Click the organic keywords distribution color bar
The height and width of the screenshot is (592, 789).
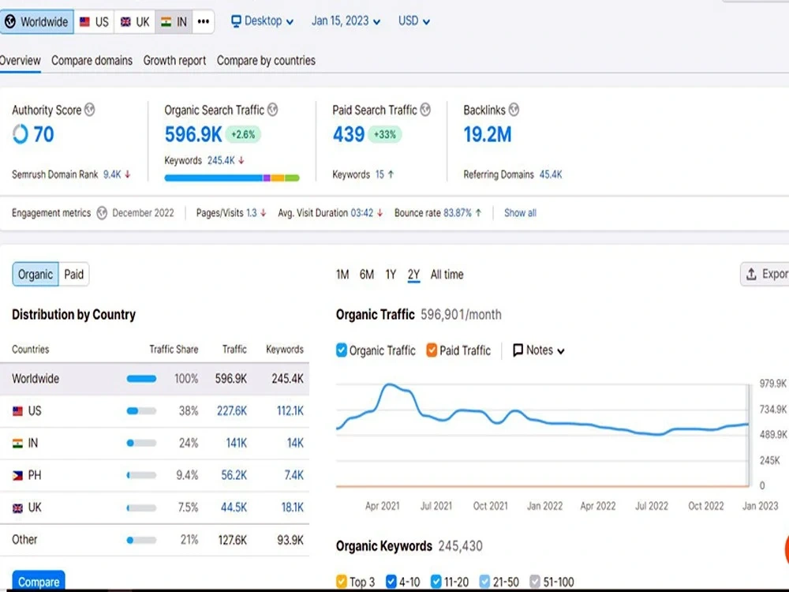click(x=232, y=178)
